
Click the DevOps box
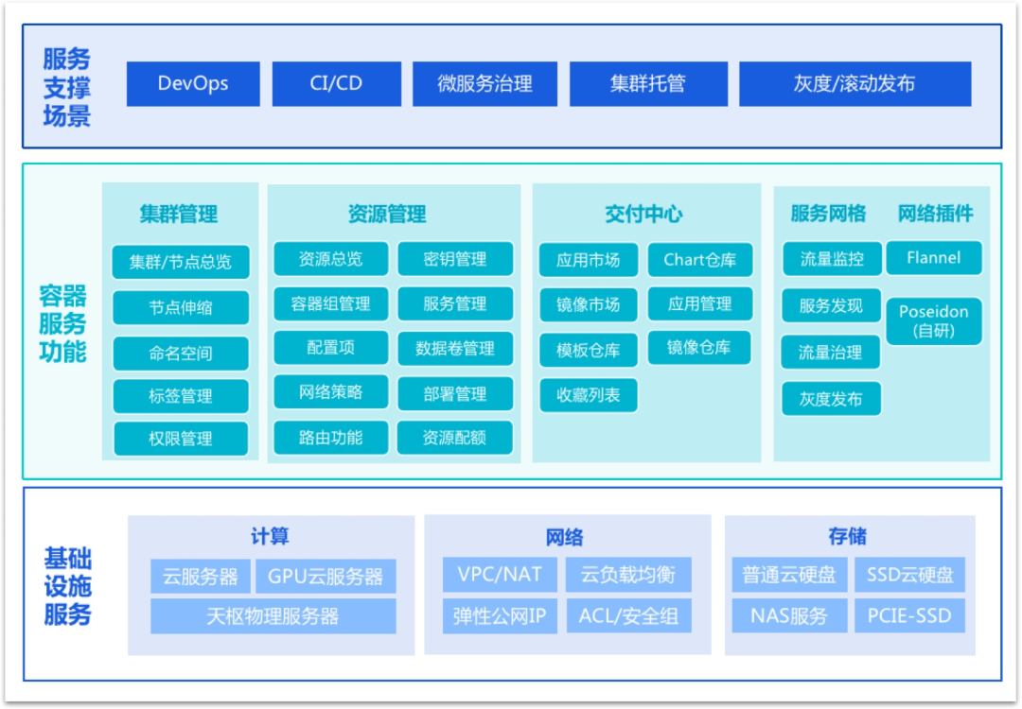coord(193,84)
